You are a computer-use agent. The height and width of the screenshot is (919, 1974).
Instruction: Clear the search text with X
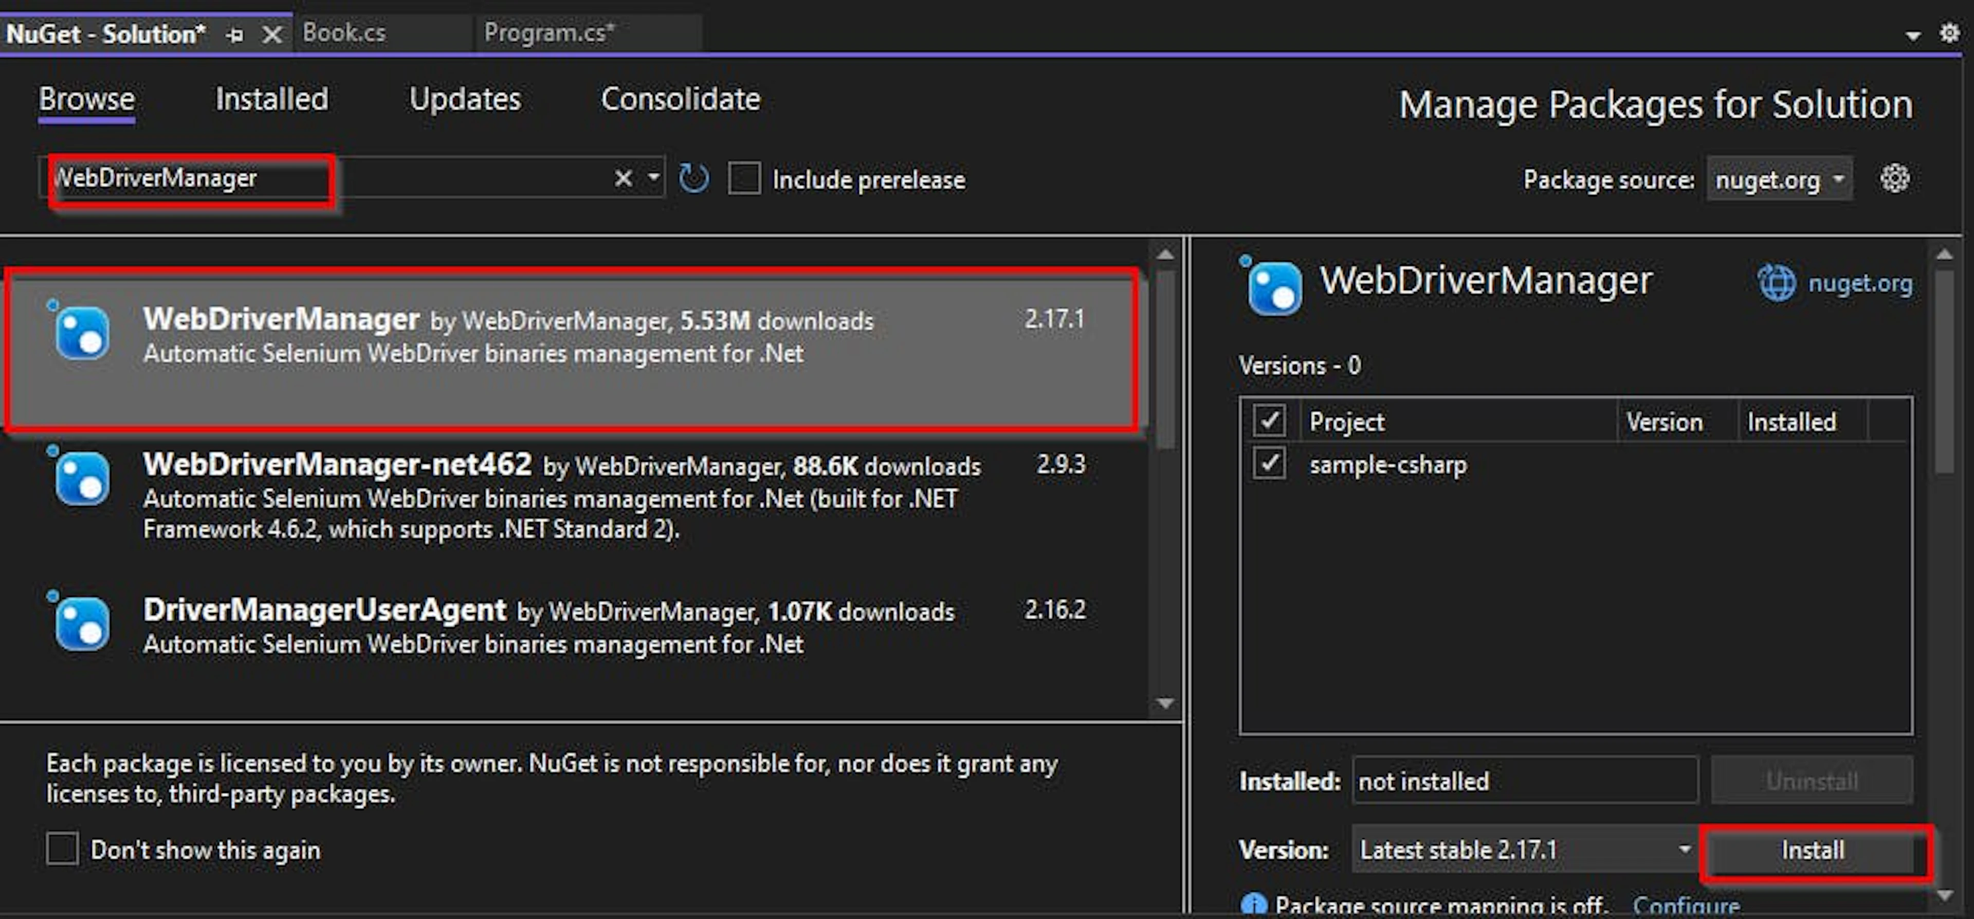click(624, 178)
